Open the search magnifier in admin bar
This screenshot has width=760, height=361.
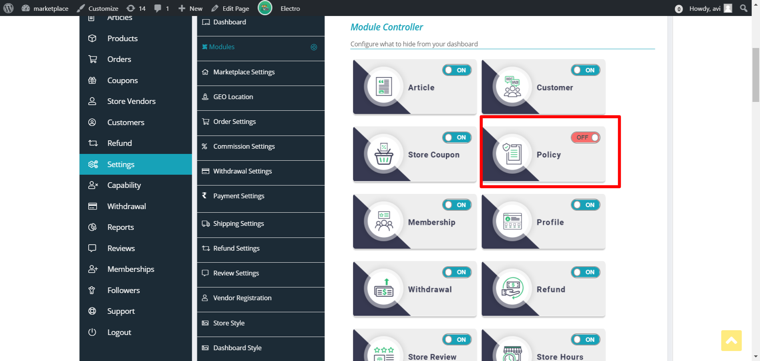coord(744,8)
